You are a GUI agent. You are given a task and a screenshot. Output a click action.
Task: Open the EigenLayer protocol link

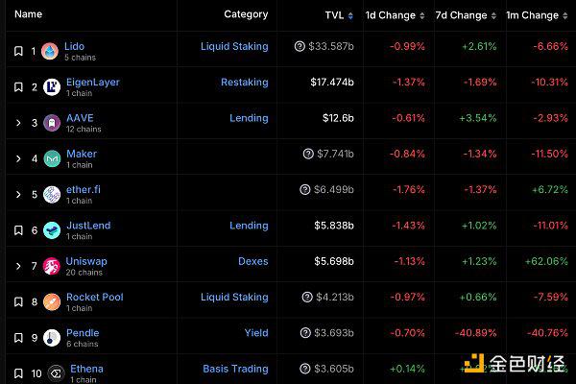point(93,82)
